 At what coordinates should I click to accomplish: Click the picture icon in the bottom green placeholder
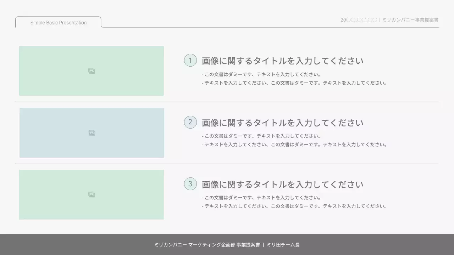[x=92, y=194]
